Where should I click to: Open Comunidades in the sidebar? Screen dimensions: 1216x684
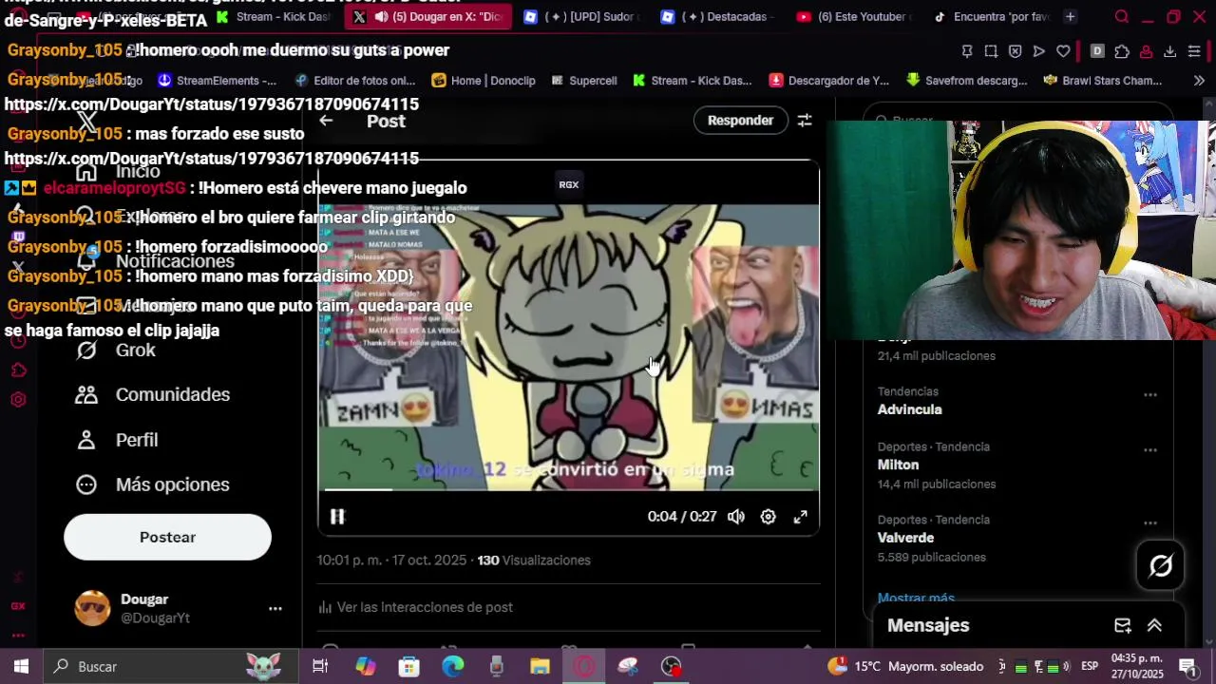pos(152,394)
